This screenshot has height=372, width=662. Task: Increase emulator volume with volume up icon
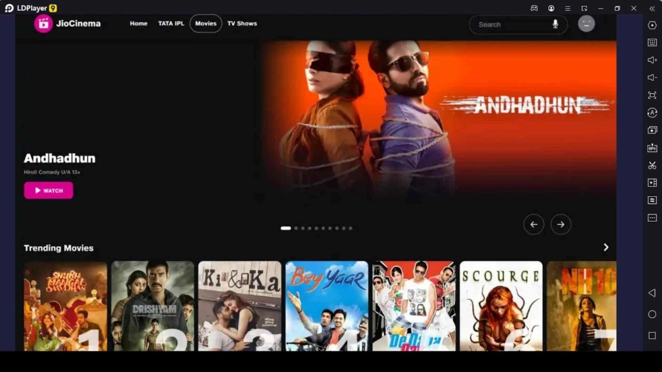tap(651, 59)
